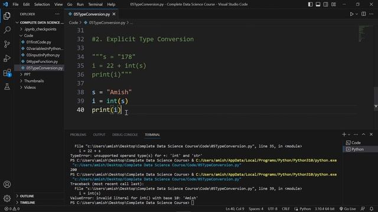This screenshot has width=378, height=212.
Task: Open the Testing flask icon
Action: coord(7,87)
